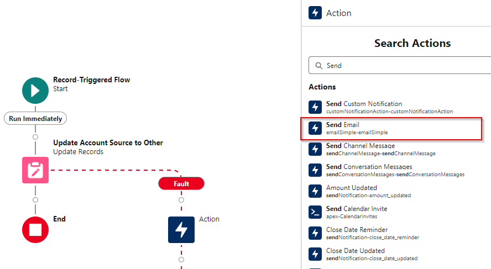Click the green Start play icon
491x269 pixels.
[35, 91]
